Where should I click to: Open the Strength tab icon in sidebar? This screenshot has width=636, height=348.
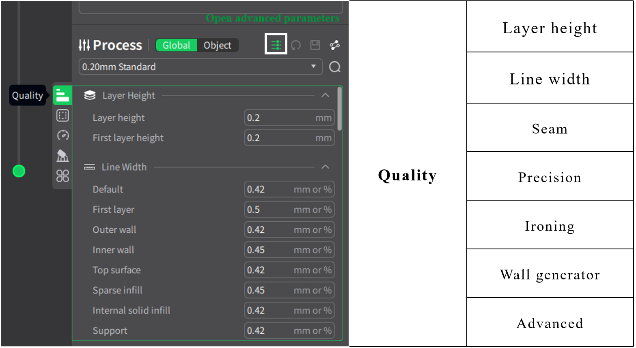tap(63, 116)
